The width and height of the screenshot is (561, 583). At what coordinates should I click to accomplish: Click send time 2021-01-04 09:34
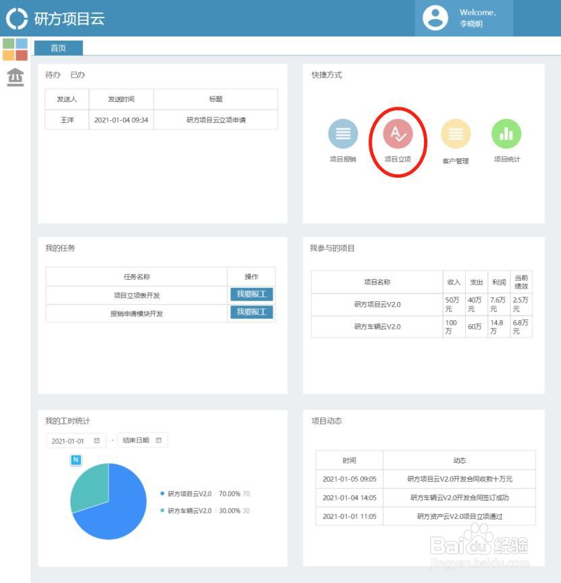pyautogui.click(x=121, y=120)
